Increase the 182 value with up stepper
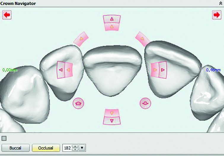 click(75, 146)
